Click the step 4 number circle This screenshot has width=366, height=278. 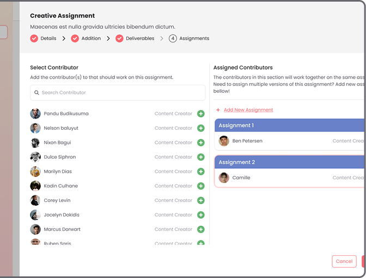(x=173, y=39)
